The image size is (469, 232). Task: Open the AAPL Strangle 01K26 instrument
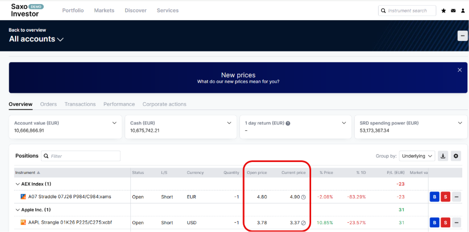click(x=70, y=223)
